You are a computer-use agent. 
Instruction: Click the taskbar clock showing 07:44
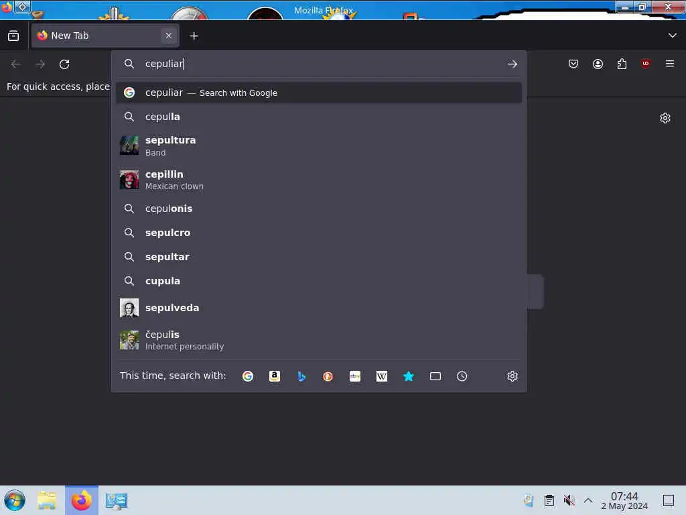coord(624,500)
